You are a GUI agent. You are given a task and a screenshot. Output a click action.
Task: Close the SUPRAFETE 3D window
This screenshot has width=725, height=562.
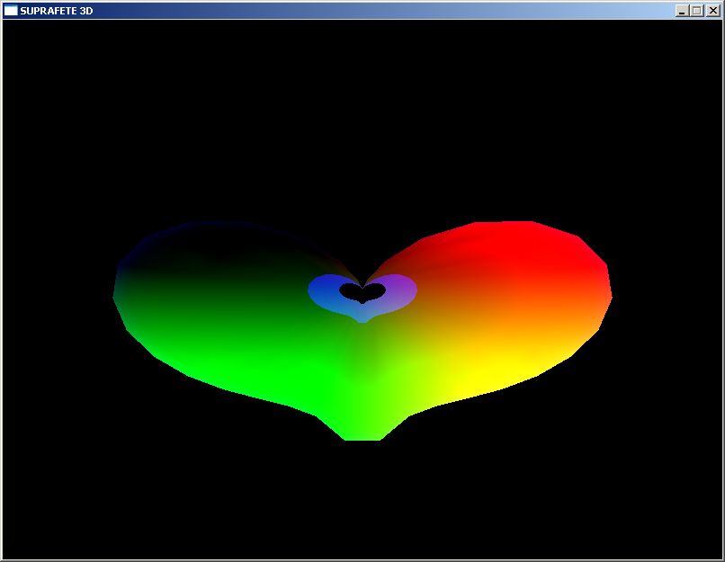coord(713,11)
